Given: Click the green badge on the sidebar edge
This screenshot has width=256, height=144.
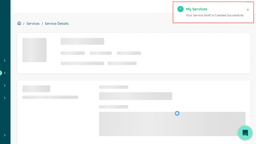Looking at the screenshot, I should [x=0, y=73].
